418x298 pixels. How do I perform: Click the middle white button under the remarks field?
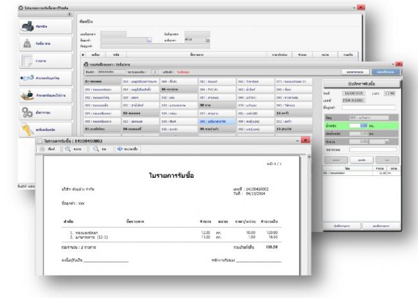pos(361,160)
